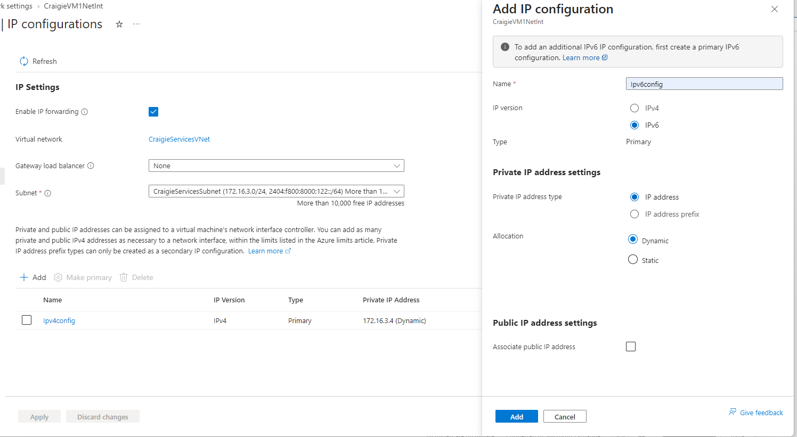Click the info icon in the IPv6 notice banner
The height and width of the screenshot is (437, 797).
505,47
